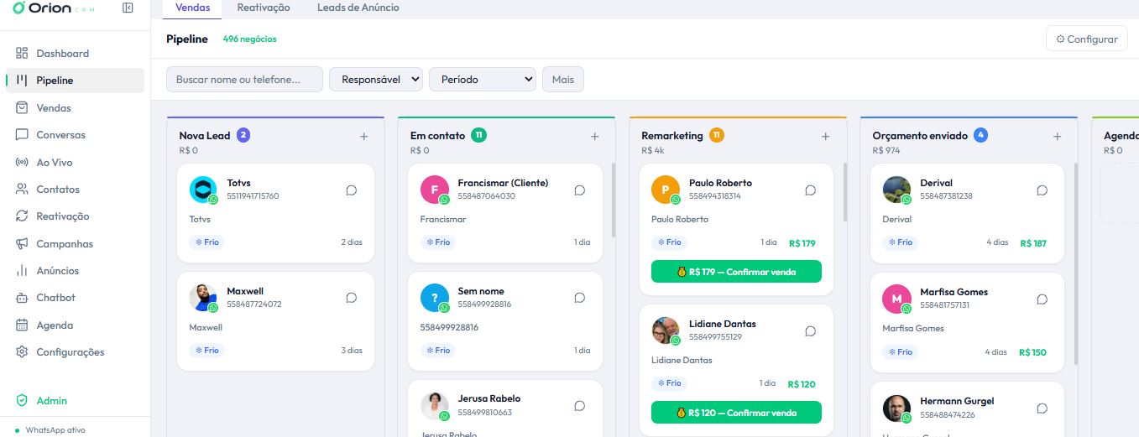Click the Orçamento enviado count badge
The width and height of the screenshot is (1139, 437).
click(x=980, y=135)
